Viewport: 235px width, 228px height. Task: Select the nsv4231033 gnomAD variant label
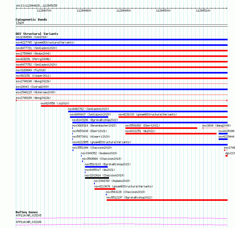[x=148, y=114]
